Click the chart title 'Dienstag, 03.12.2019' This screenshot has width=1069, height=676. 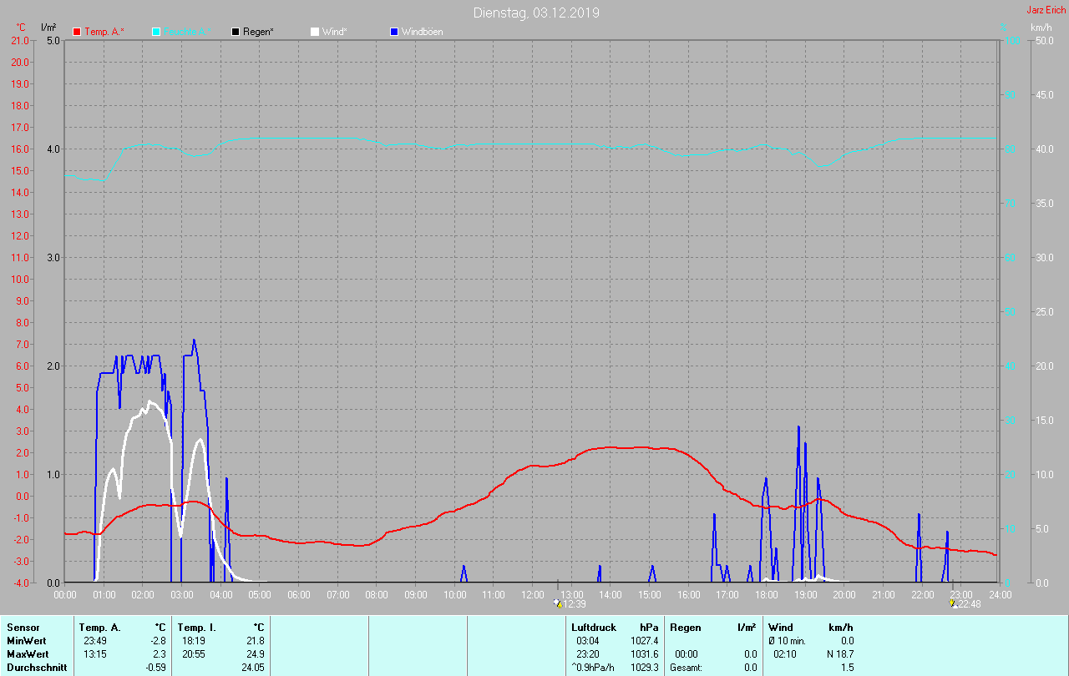[x=536, y=13]
